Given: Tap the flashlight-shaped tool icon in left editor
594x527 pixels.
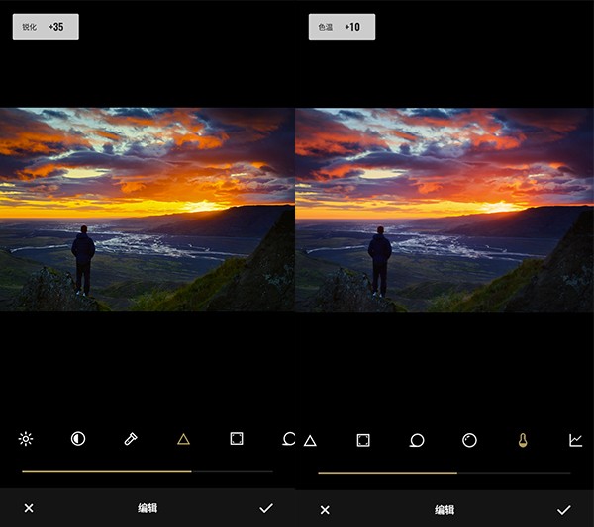Looking at the screenshot, I should tap(131, 439).
